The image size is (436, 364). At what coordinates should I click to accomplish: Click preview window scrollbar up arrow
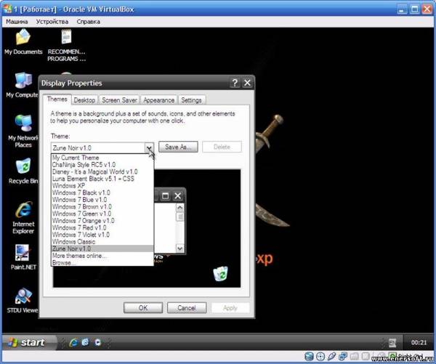coord(180,208)
